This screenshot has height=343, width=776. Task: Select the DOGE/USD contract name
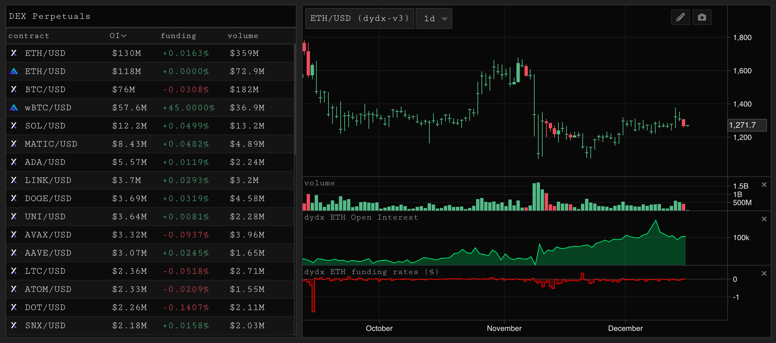click(x=48, y=198)
